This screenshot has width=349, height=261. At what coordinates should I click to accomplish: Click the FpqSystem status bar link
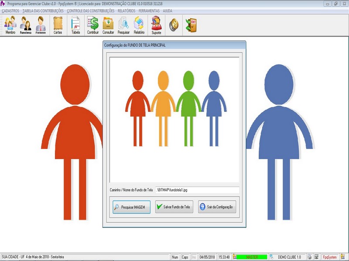point(330,257)
